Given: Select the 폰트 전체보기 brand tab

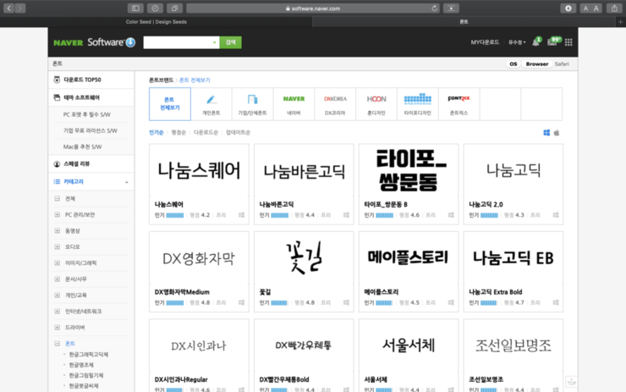Looking at the screenshot, I should pyautogui.click(x=170, y=104).
